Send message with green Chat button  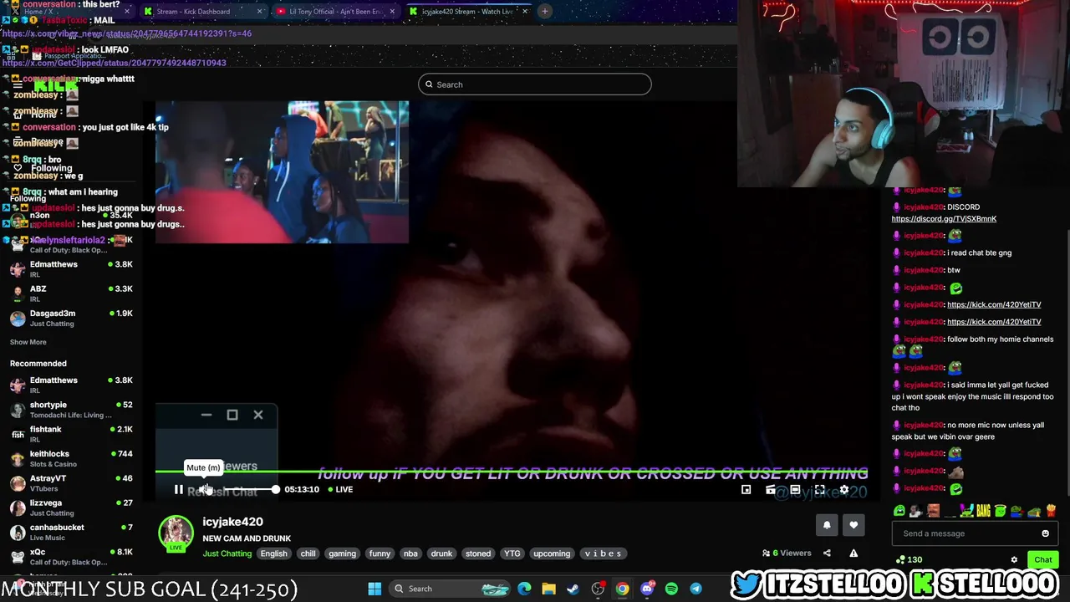pyautogui.click(x=1043, y=560)
